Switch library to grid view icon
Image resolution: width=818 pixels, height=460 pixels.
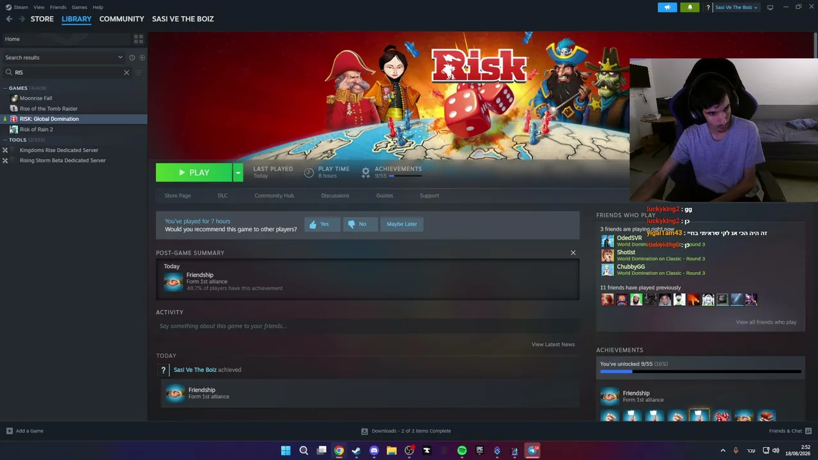[x=138, y=39]
